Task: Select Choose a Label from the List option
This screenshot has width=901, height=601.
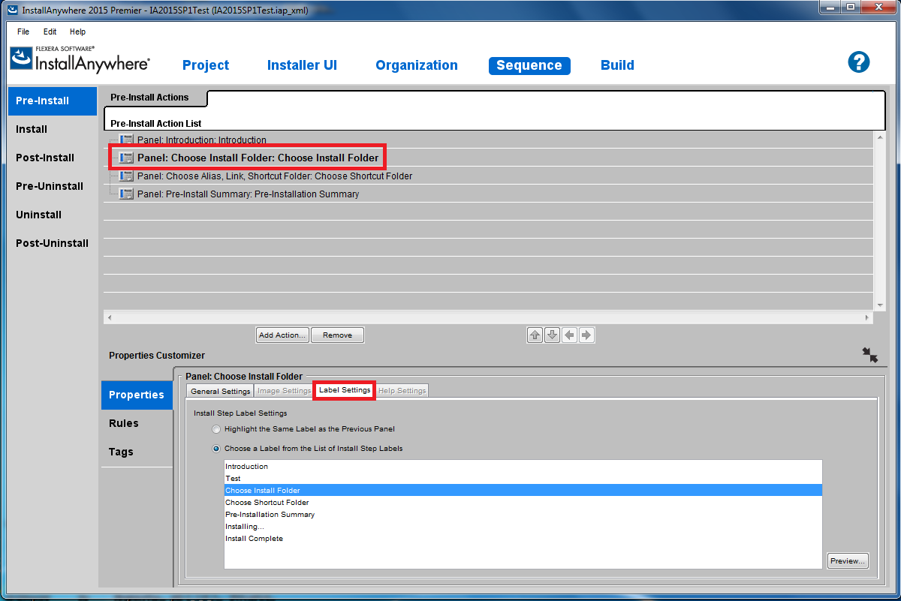Action: coord(217,449)
